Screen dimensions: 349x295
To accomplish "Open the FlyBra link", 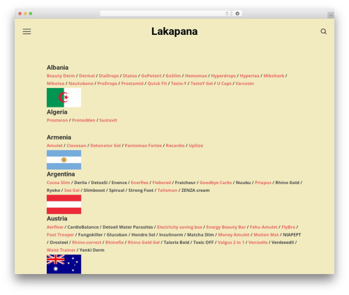I will pyautogui.click(x=288, y=227).
